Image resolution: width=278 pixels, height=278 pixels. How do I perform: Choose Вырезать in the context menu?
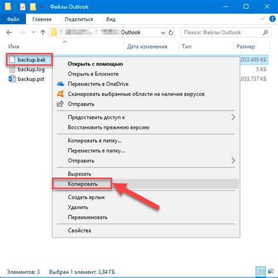click(146, 174)
